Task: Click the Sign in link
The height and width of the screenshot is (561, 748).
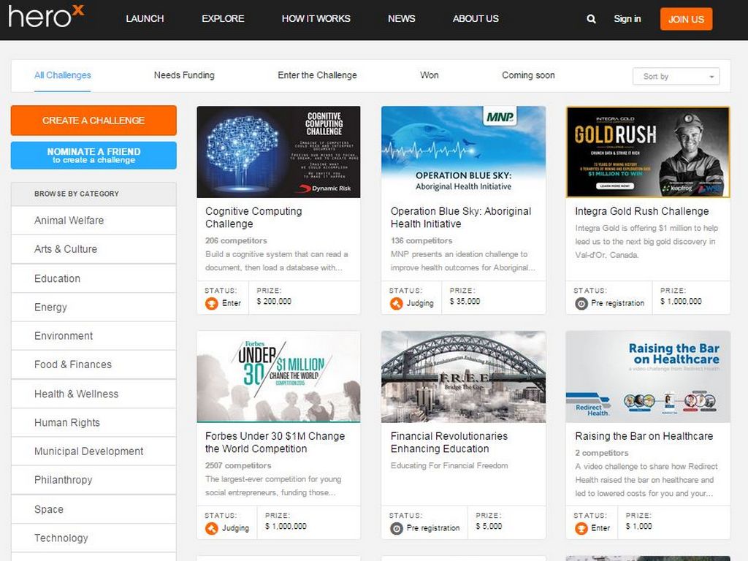Action: (x=627, y=19)
